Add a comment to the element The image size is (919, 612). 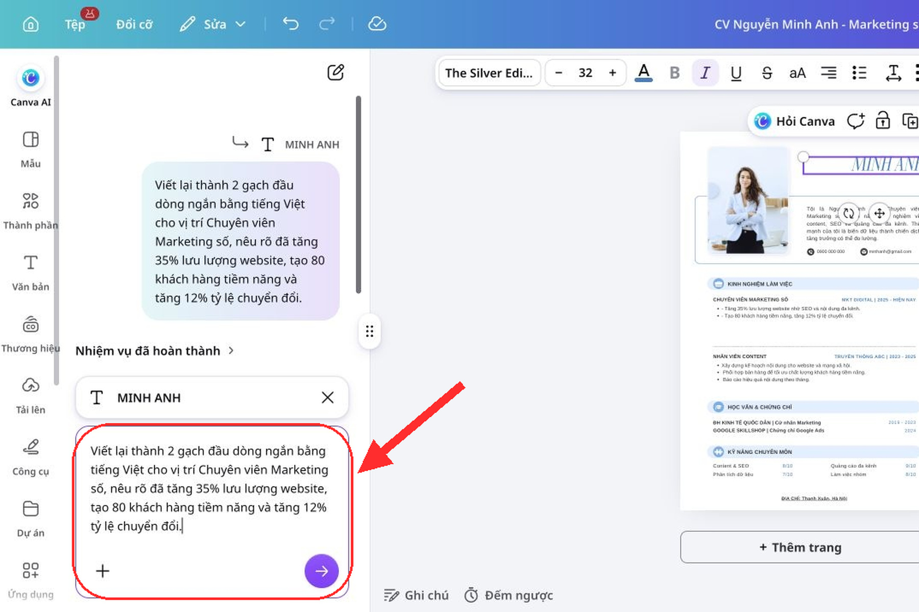point(856,121)
